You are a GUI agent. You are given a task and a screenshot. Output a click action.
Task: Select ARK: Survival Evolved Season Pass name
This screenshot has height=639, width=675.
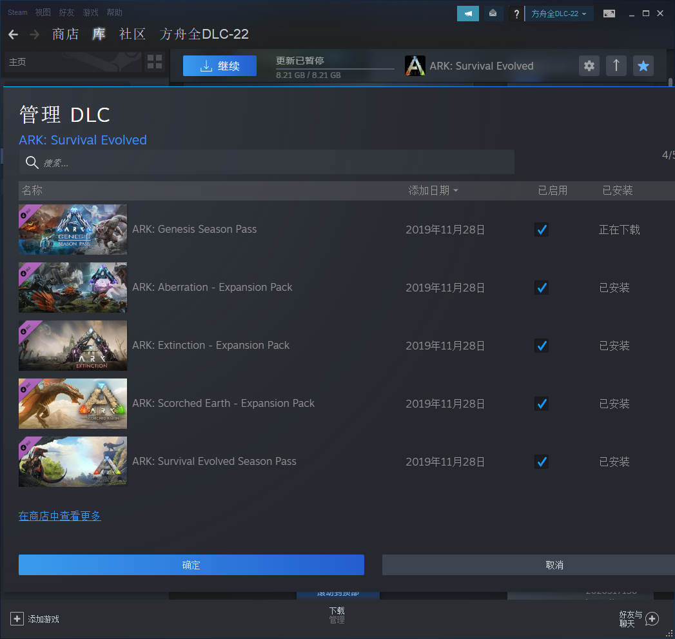point(215,462)
